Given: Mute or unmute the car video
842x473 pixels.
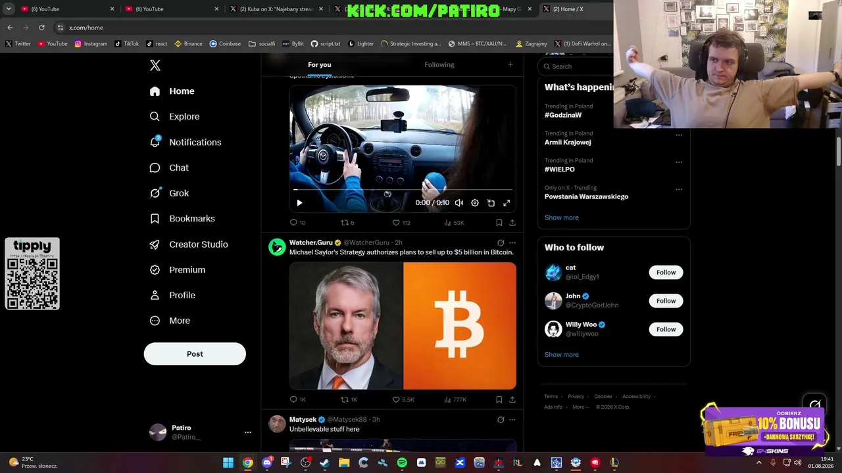Looking at the screenshot, I should pos(459,203).
